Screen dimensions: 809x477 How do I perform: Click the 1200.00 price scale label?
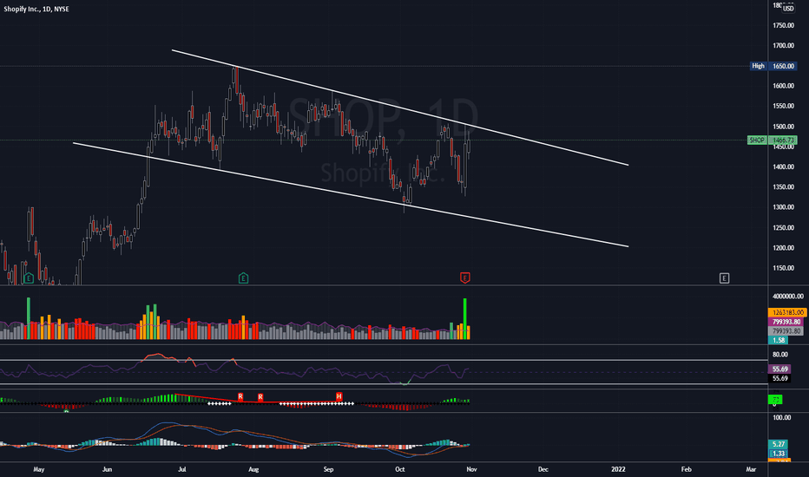tap(783, 247)
